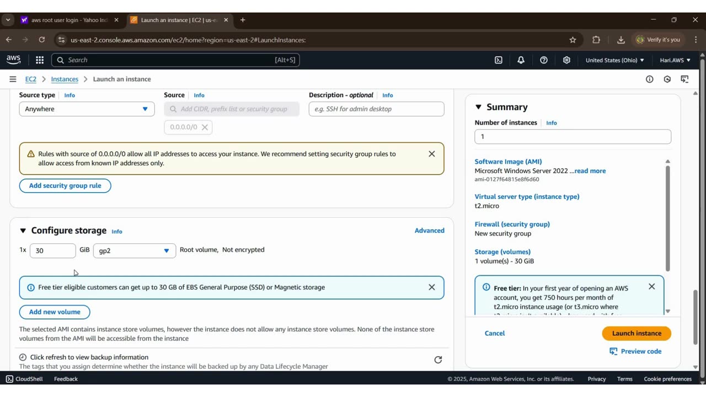The image size is (706, 397).
Task: Click Add new volume
Action: (55, 312)
